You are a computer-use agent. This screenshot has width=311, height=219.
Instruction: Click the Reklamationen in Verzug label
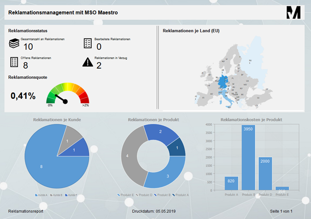coord(111,58)
